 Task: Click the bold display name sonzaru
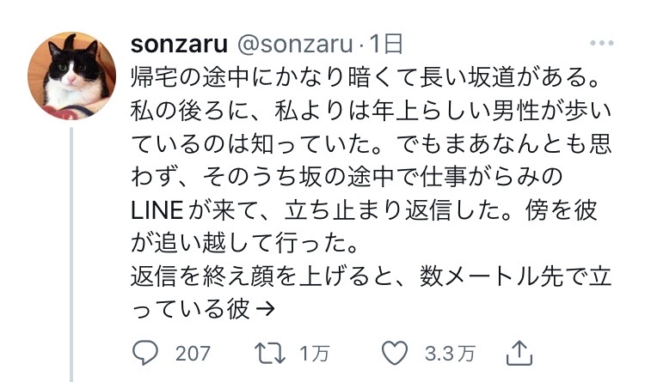tap(179, 43)
